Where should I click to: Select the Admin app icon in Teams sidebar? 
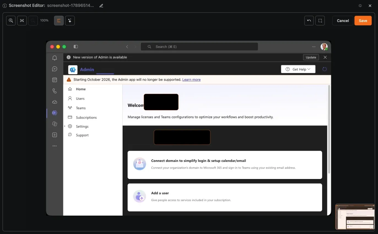[55, 113]
